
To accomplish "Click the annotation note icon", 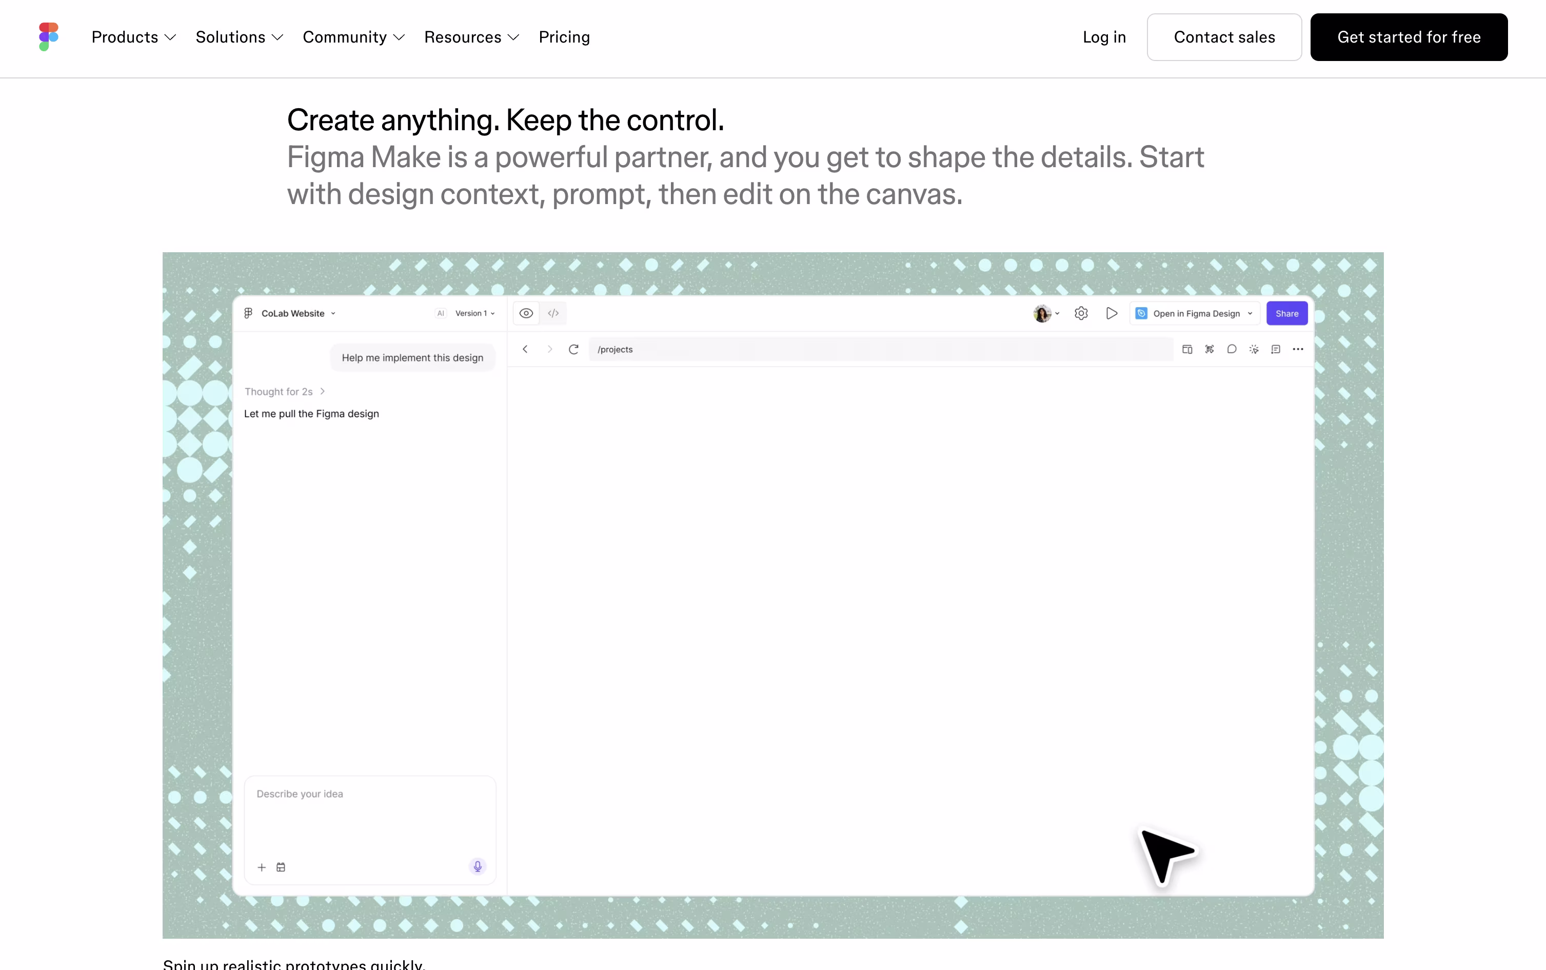I will click(1276, 349).
